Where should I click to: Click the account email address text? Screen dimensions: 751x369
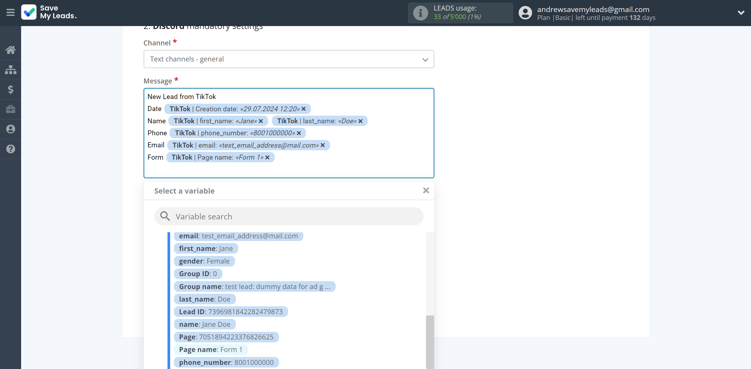coord(593,9)
